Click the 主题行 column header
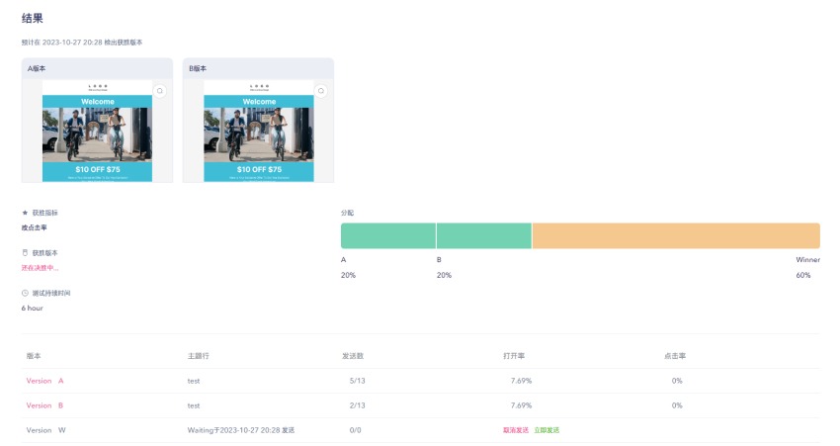This screenshot has width=840, height=446. coord(198,354)
